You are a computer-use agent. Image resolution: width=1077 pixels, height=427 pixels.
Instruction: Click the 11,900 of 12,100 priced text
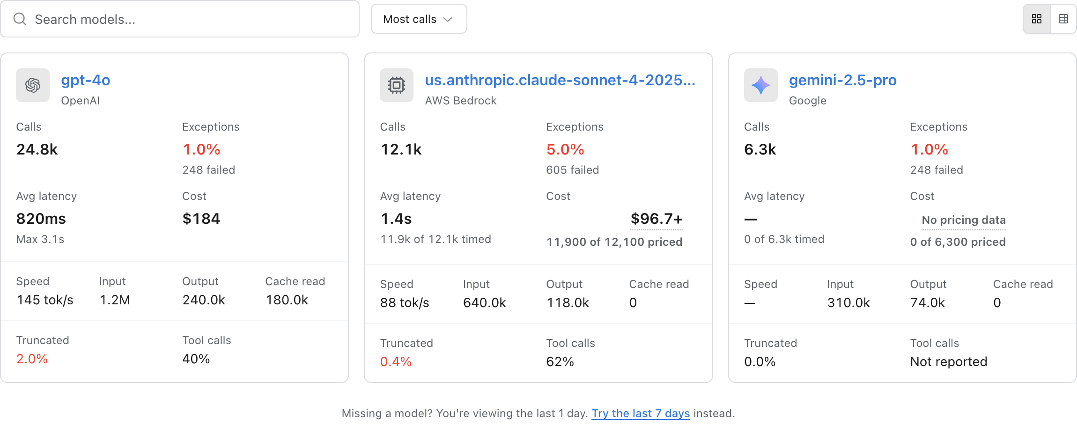point(614,242)
